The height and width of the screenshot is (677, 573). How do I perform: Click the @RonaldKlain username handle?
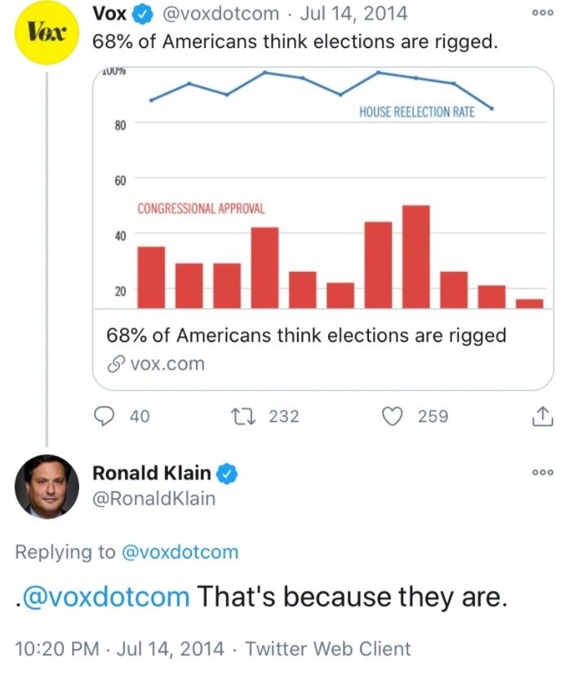pos(153,498)
